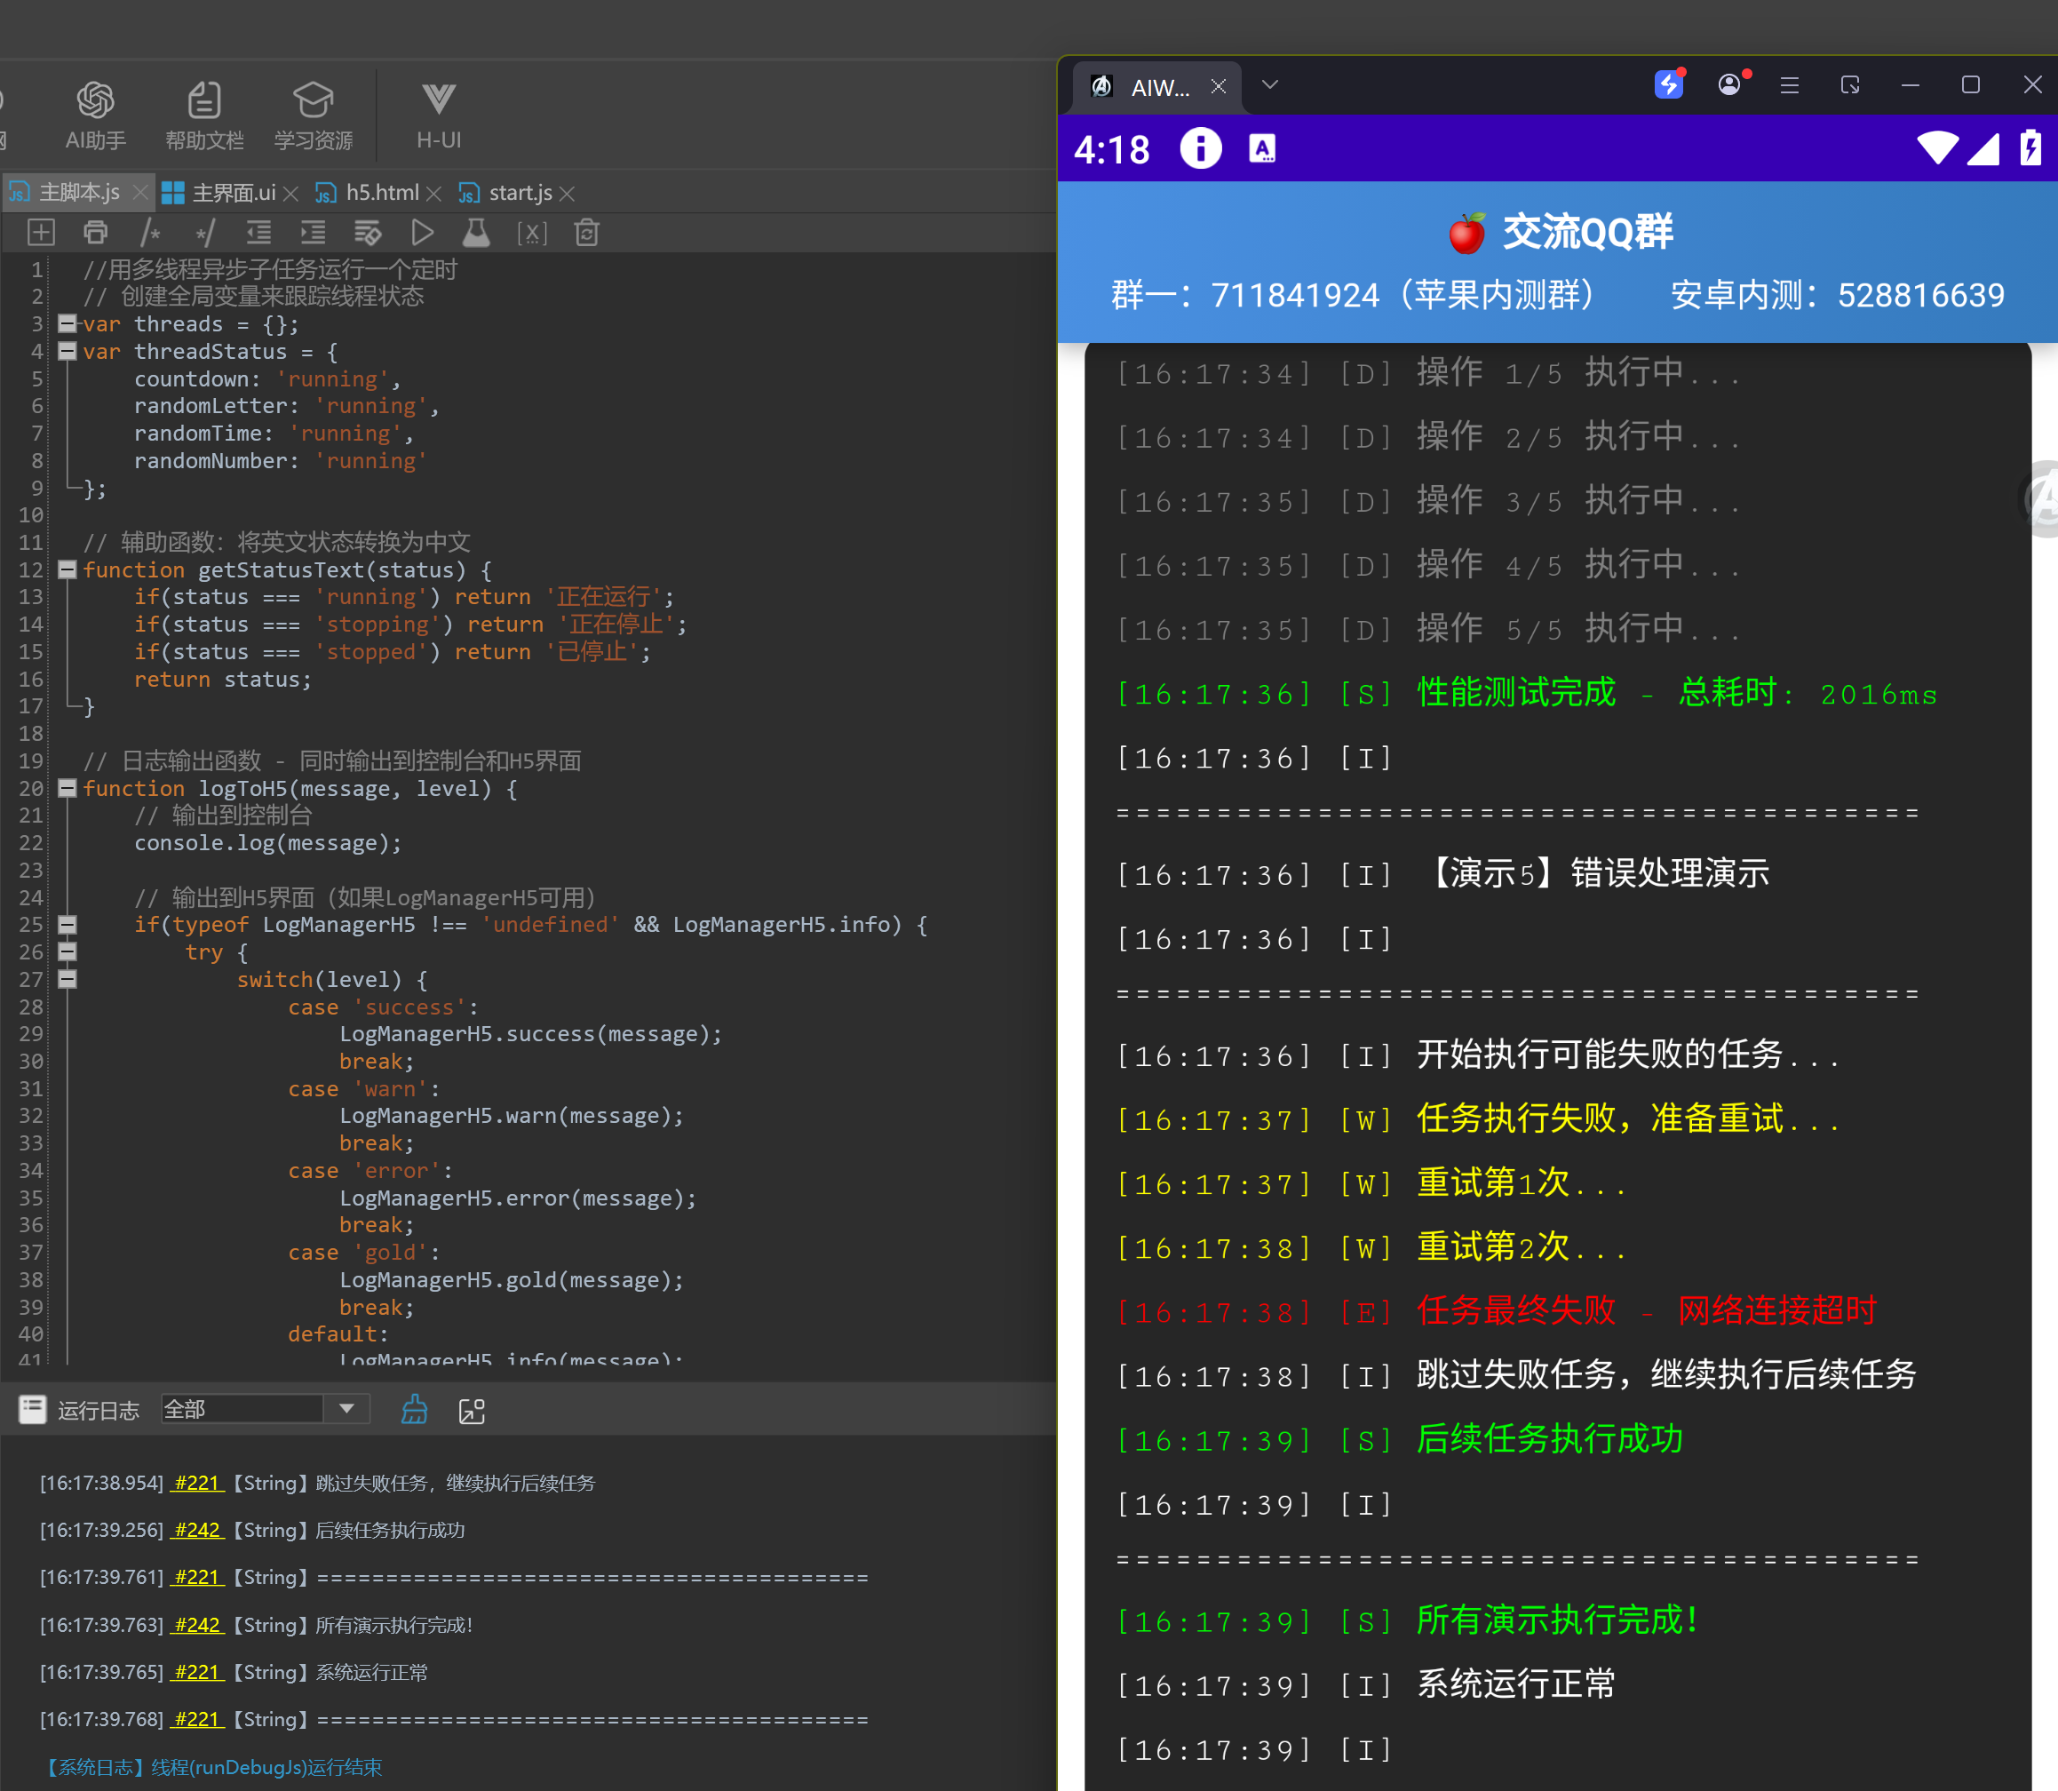Open the 全部 log filter dropdown

346,1409
